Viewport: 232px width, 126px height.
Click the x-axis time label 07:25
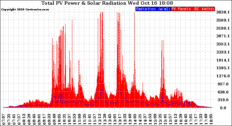coord(9,119)
